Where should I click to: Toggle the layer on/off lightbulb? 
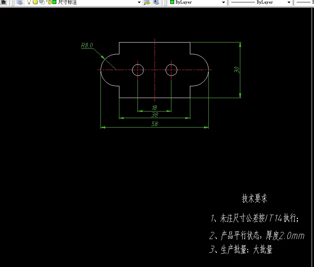click(29, 2)
